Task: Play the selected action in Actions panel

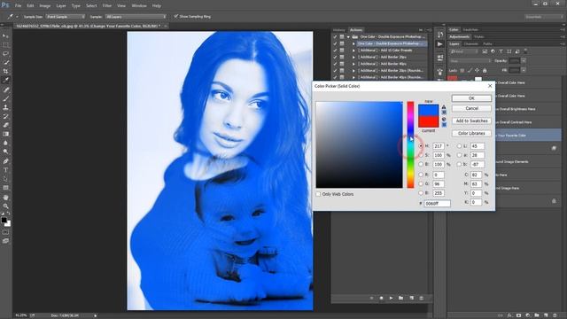Action: [x=391, y=298]
